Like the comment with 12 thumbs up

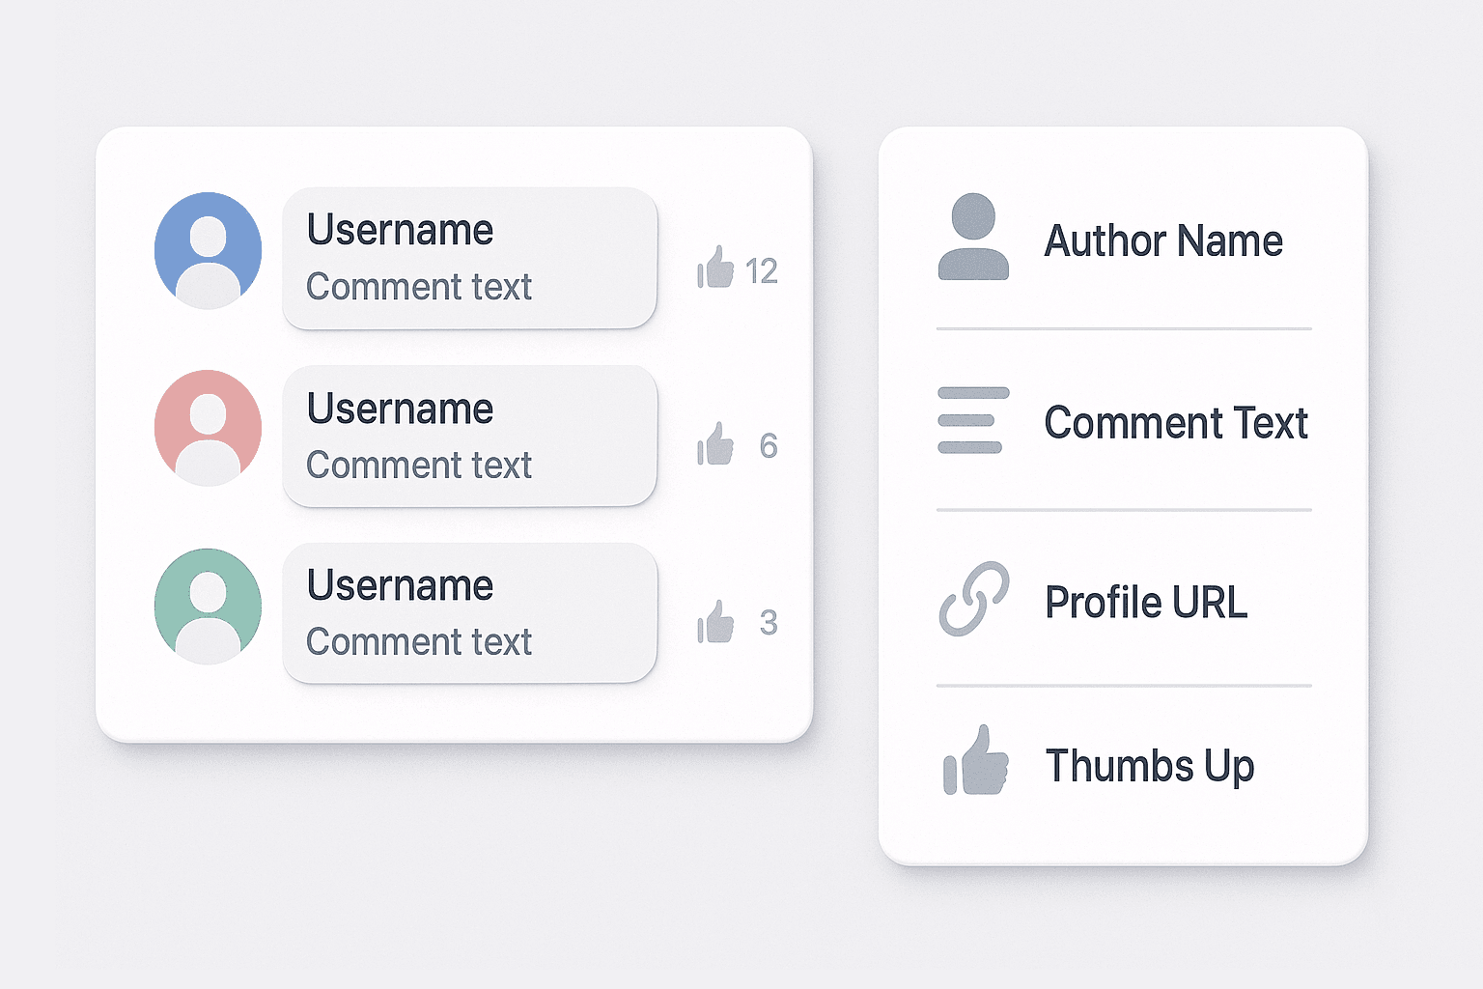coord(715,268)
